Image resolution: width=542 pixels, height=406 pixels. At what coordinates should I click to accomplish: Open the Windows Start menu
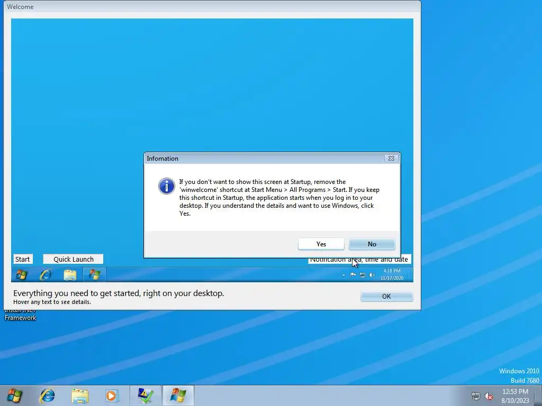pyautogui.click(x=14, y=395)
